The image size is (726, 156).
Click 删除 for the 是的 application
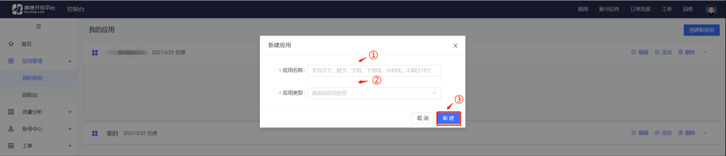[687, 133]
